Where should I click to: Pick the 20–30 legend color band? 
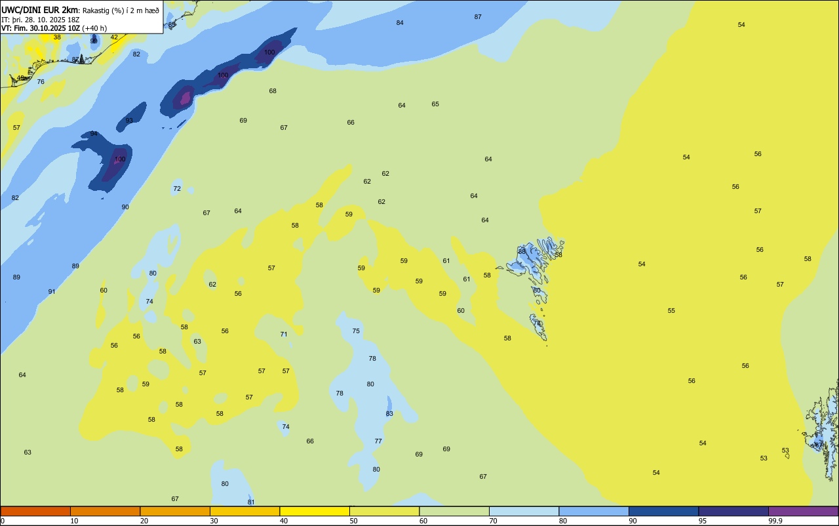pos(175,511)
